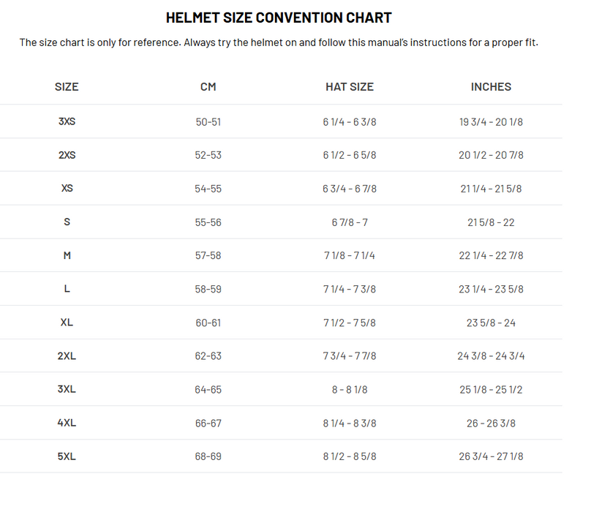Click the 26 3/4 - 27 1/8 inches cell
Viewport: 591px width, 512px height.
491,456
